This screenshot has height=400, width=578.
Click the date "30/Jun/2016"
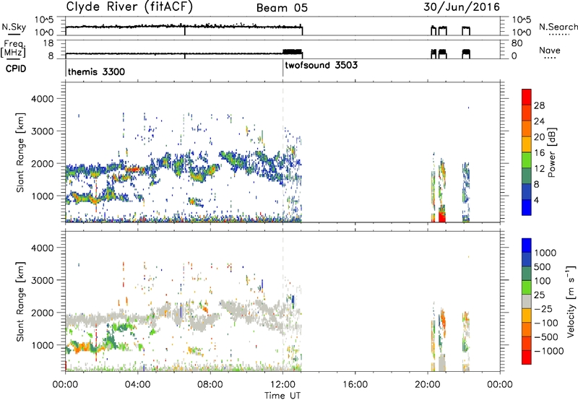pyautogui.click(x=462, y=7)
